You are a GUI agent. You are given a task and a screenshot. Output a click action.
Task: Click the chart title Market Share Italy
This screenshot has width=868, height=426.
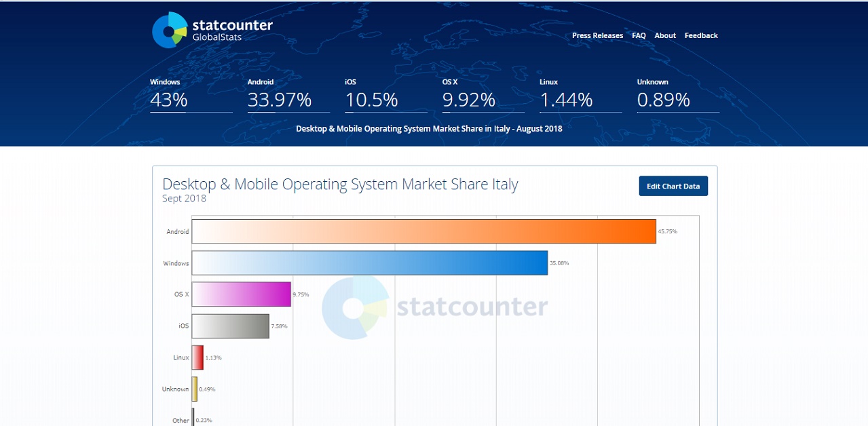340,185
